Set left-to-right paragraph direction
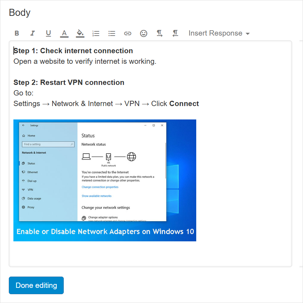Image resolution: width=303 pixels, height=303 pixels. pyautogui.click(x=159, y=33)
